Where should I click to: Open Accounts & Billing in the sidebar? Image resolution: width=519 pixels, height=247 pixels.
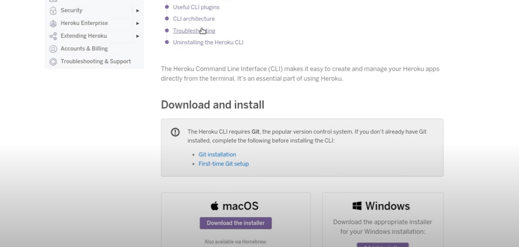pyautogui.click(x=84, y=48)
